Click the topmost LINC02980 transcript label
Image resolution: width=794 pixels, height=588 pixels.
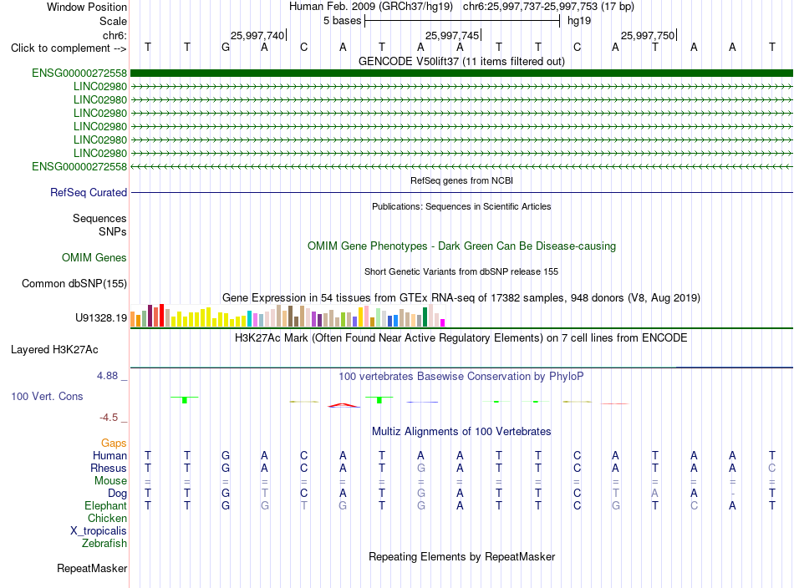click(x=99, y=87)
